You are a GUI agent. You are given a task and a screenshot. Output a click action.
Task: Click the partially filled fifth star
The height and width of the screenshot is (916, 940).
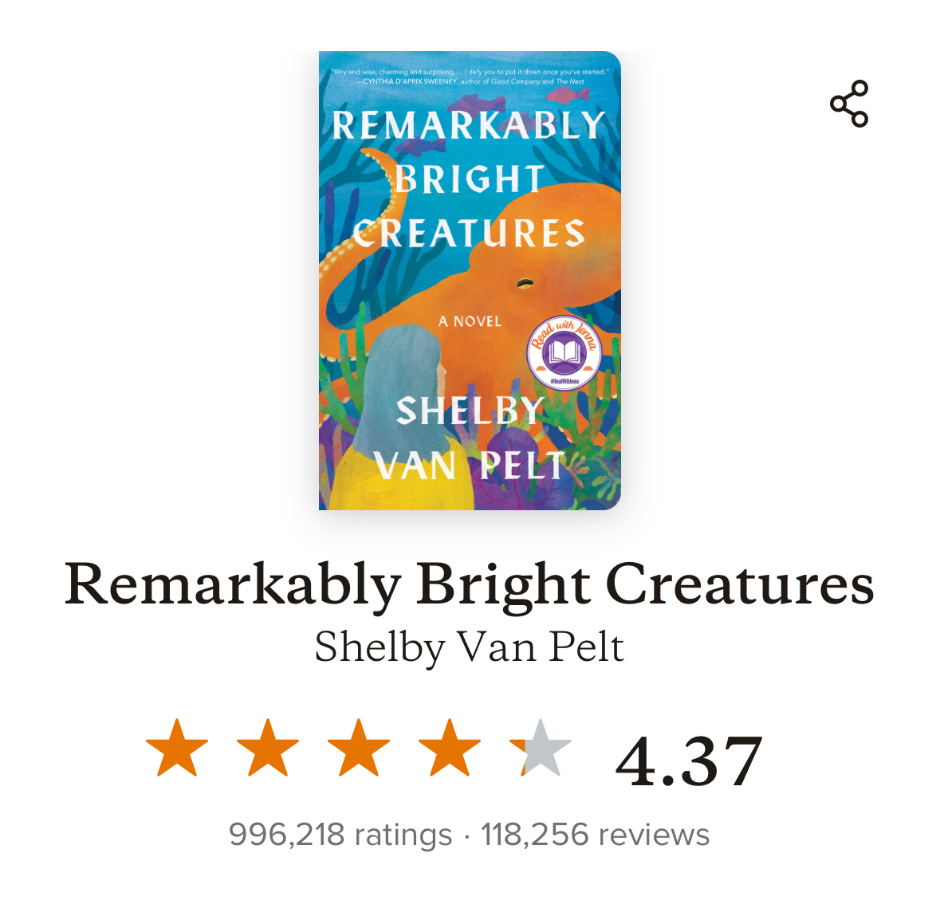pos(541,748)
